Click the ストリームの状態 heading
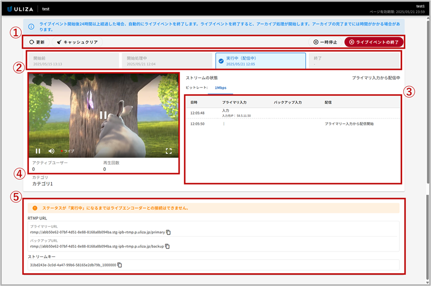This screenshot has height=286, width=431. pyautogui.click(x=201, y=78)
